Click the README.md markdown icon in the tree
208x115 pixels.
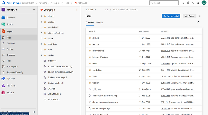click(x=45, y=100)
